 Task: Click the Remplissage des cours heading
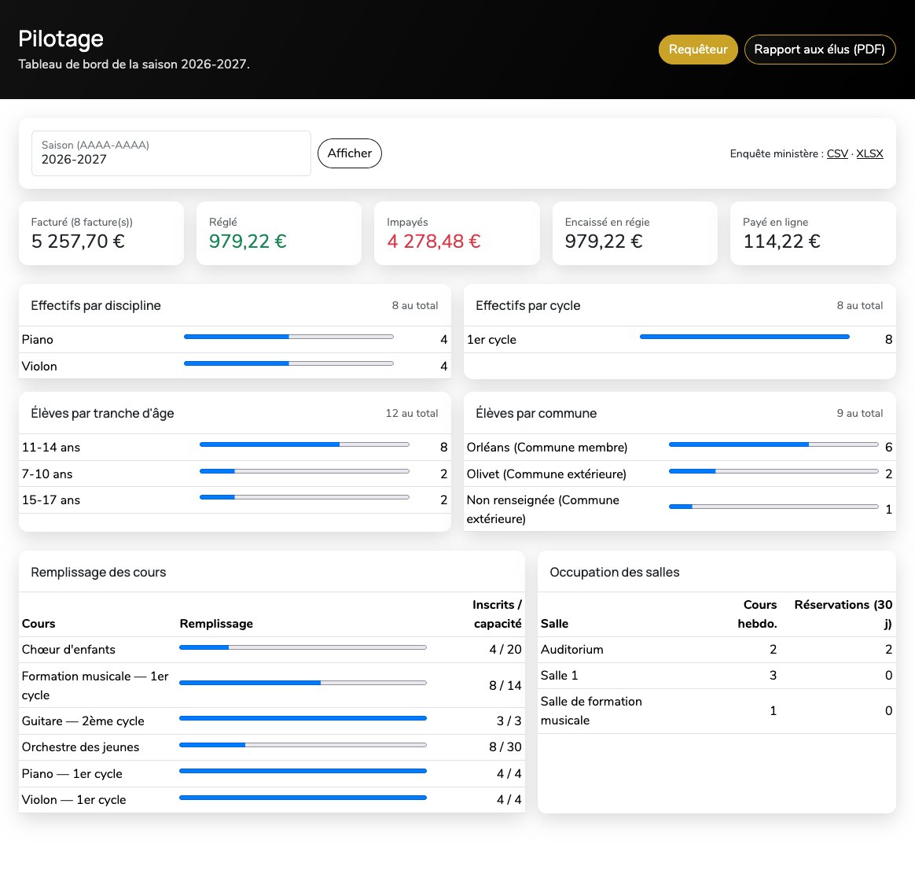[x=98, y=572]
